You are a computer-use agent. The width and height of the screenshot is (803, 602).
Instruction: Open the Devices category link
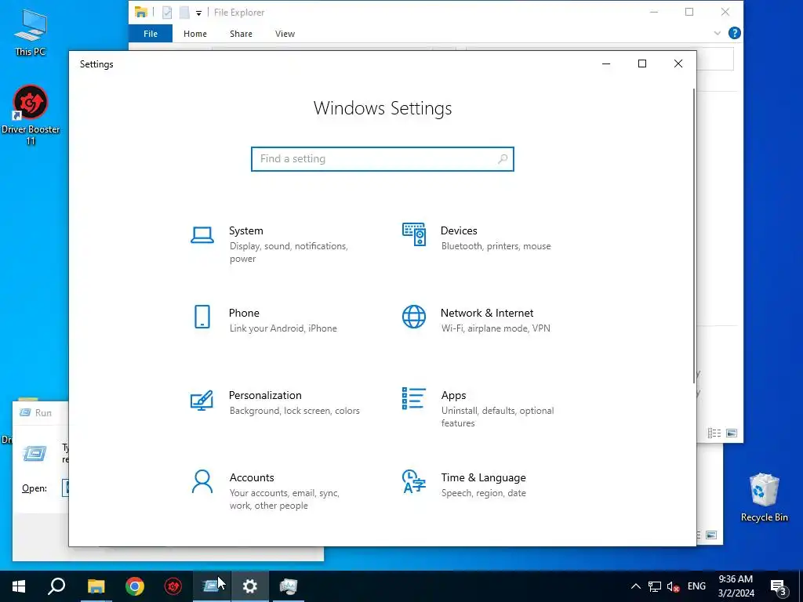[459, 231]
